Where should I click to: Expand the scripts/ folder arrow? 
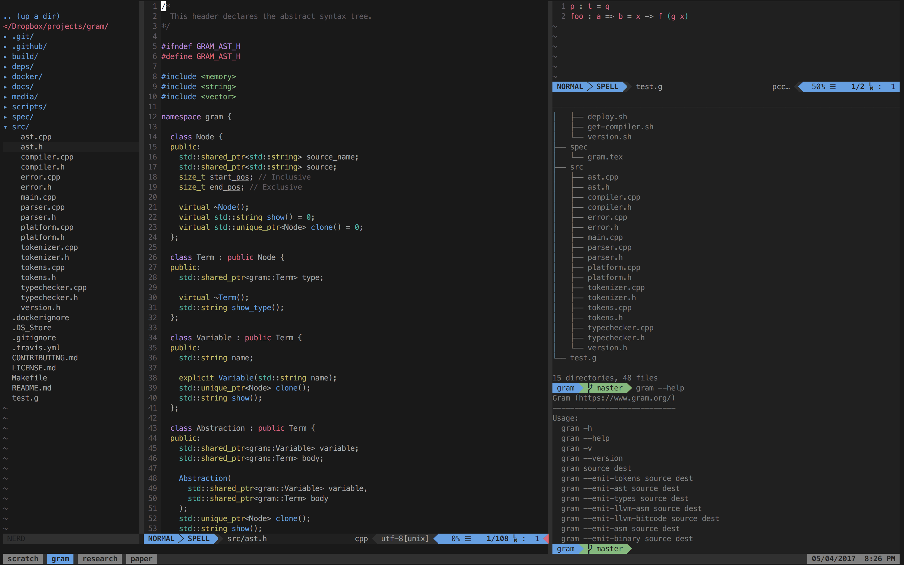(x=5, y=107)
